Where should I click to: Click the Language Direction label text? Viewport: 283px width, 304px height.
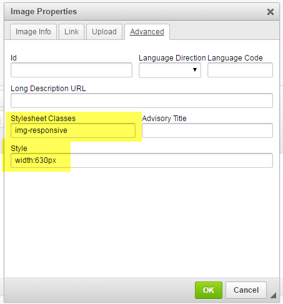[x=172, y=58]
